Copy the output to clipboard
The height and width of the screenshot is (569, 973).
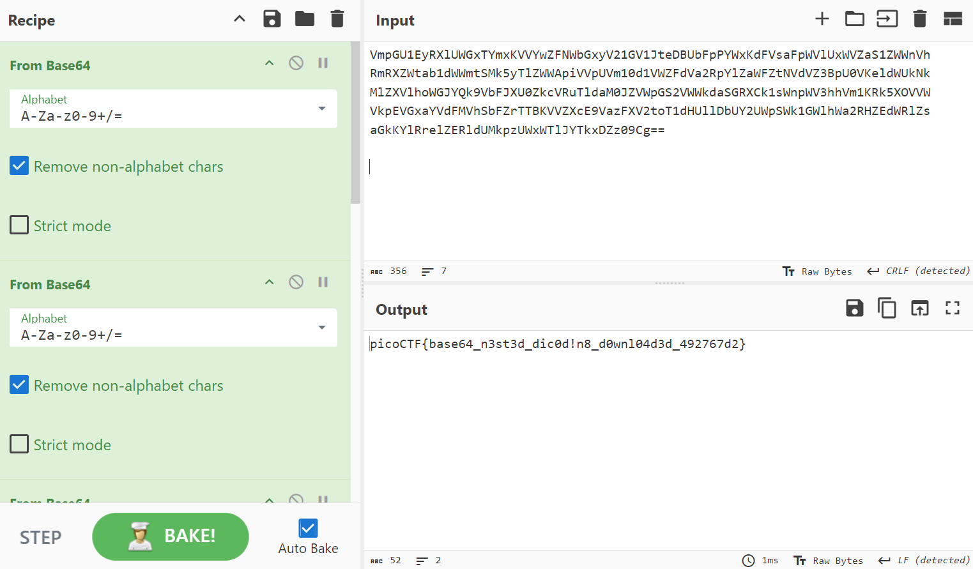tap(887, 308)
